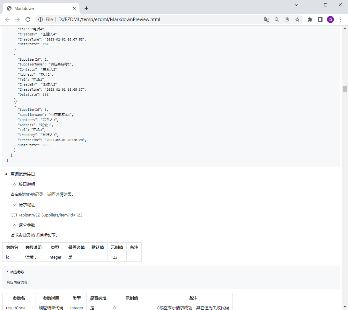
Task: Click the Integer cell in the id row
Action: (55, 257)
